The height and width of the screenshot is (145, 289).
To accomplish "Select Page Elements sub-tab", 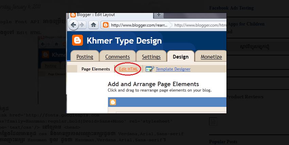I will pyautogui.click(x=96, y=69).
